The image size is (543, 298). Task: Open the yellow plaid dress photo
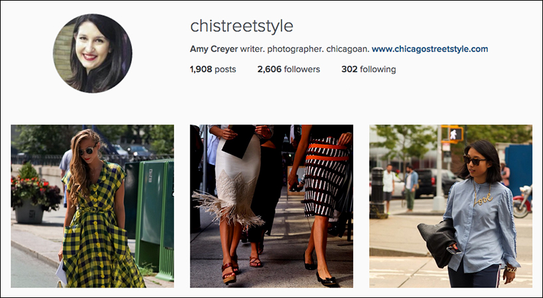[x=92, y=206]
